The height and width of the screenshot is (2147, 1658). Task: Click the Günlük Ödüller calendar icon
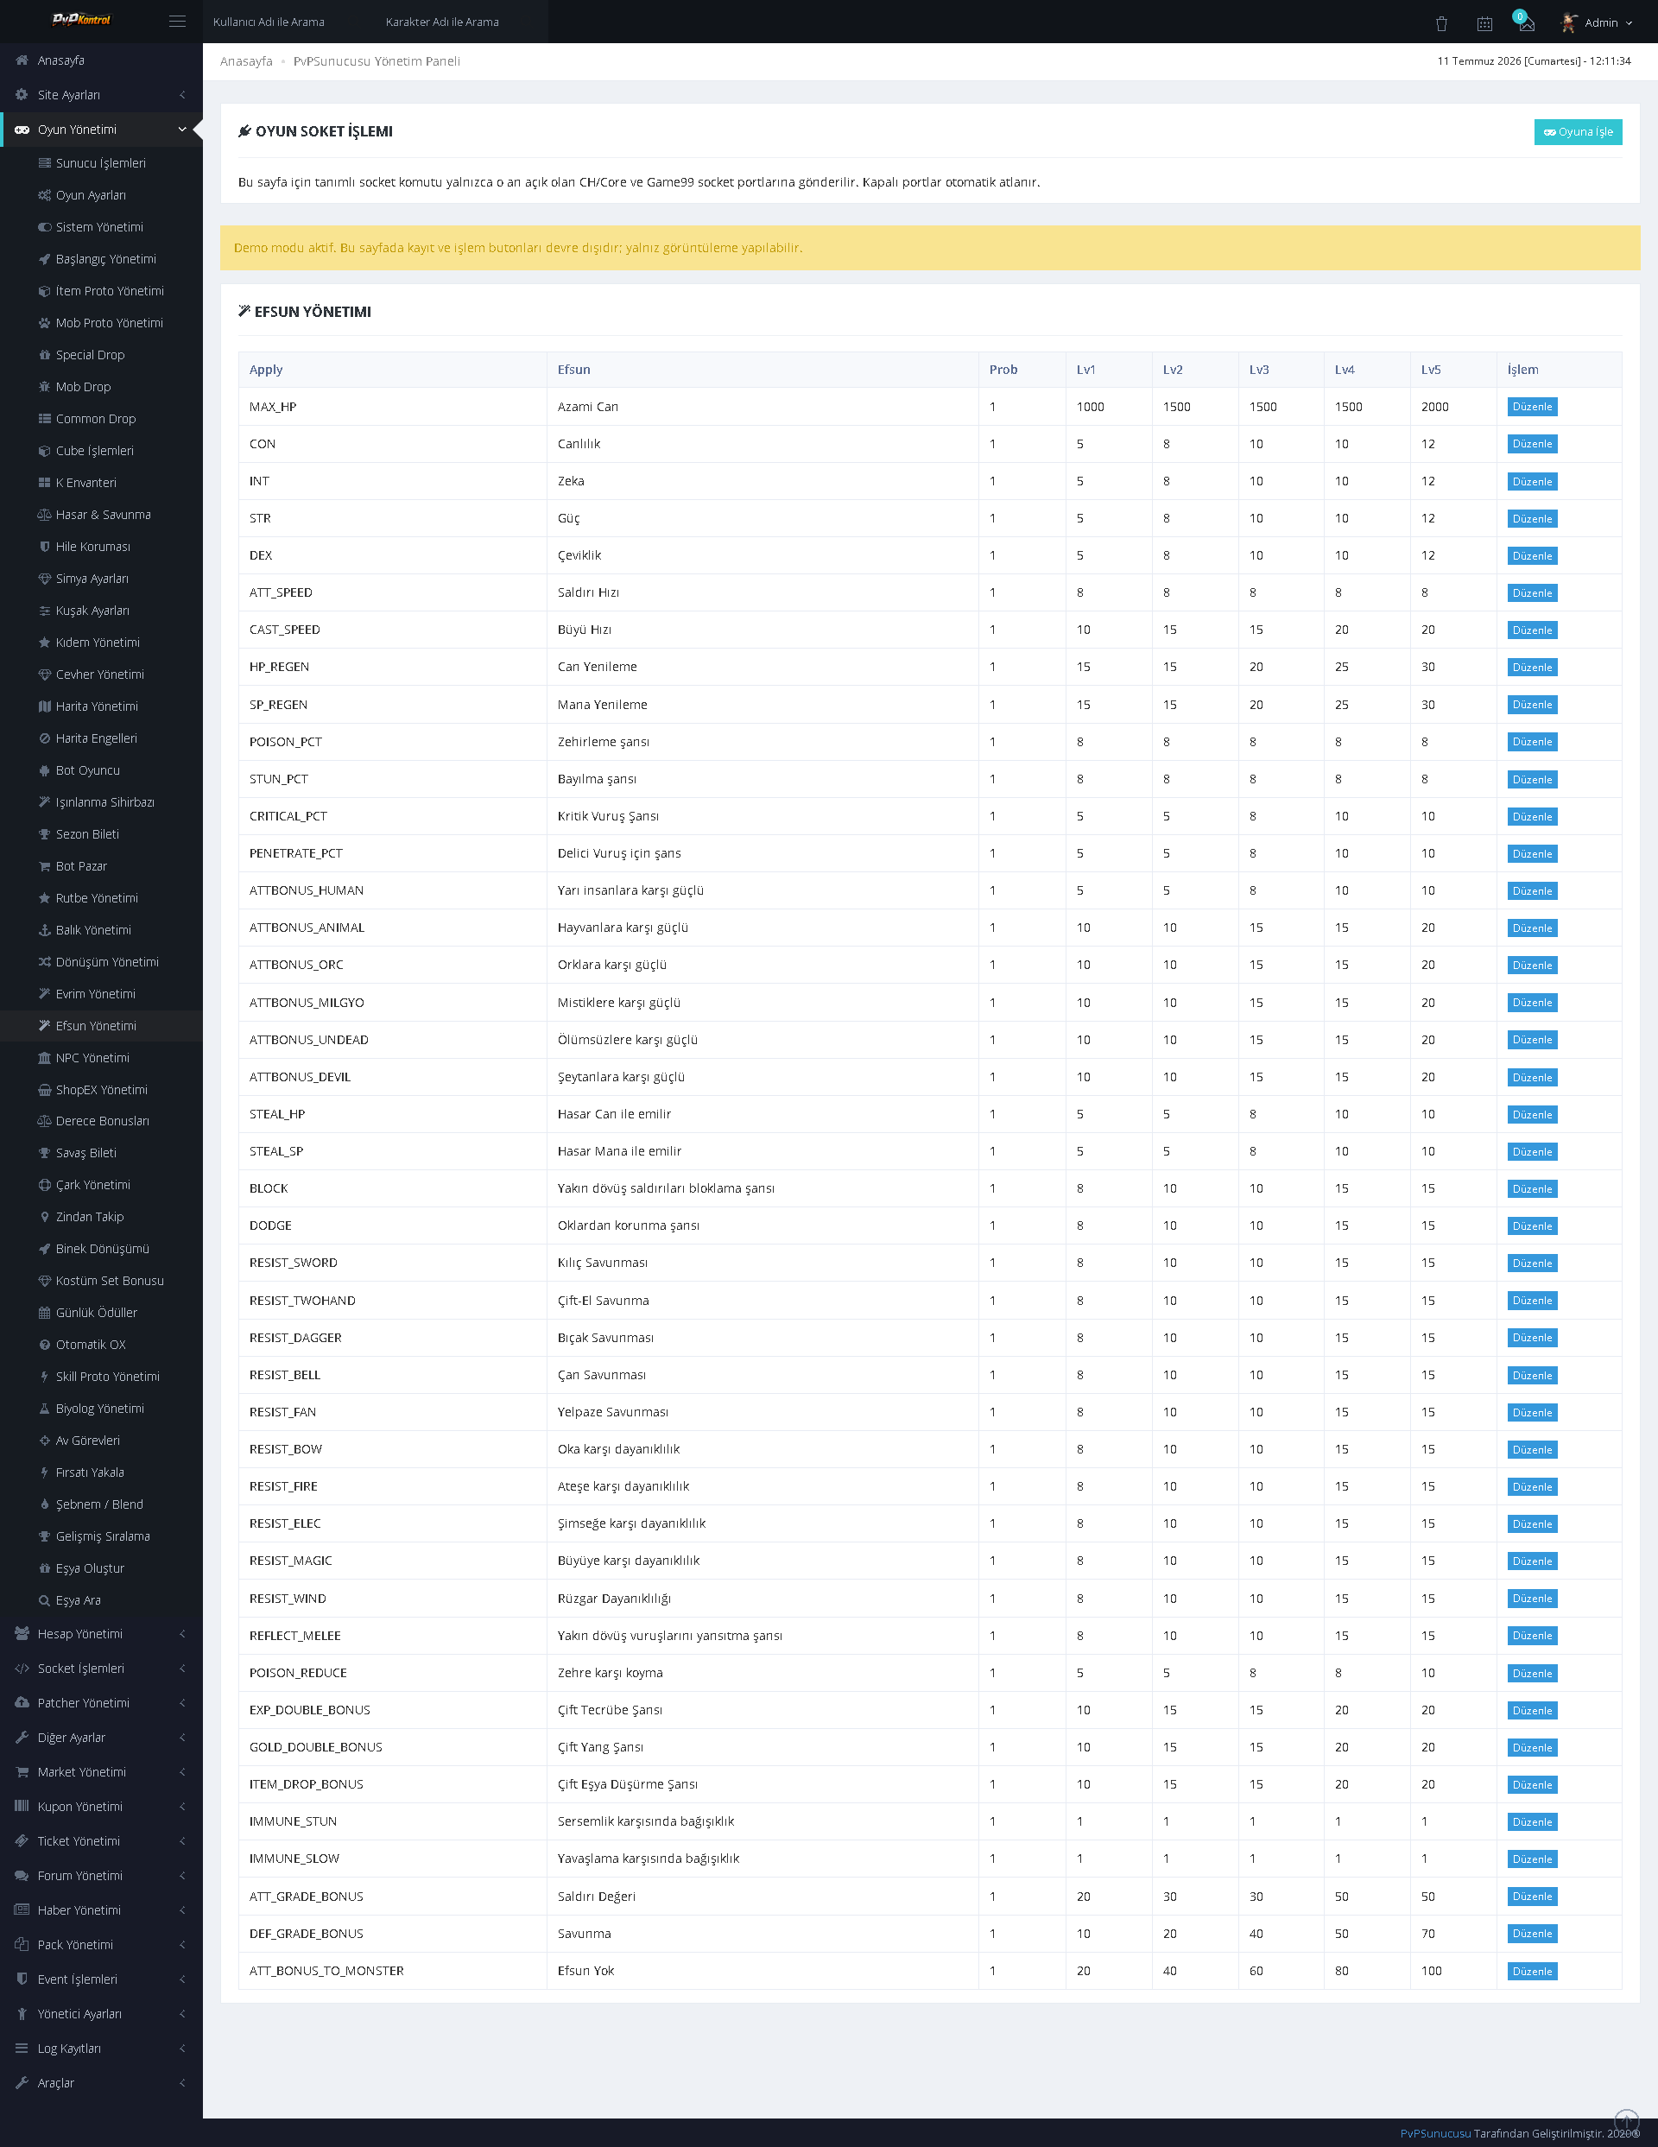[x=44, y=1313]
